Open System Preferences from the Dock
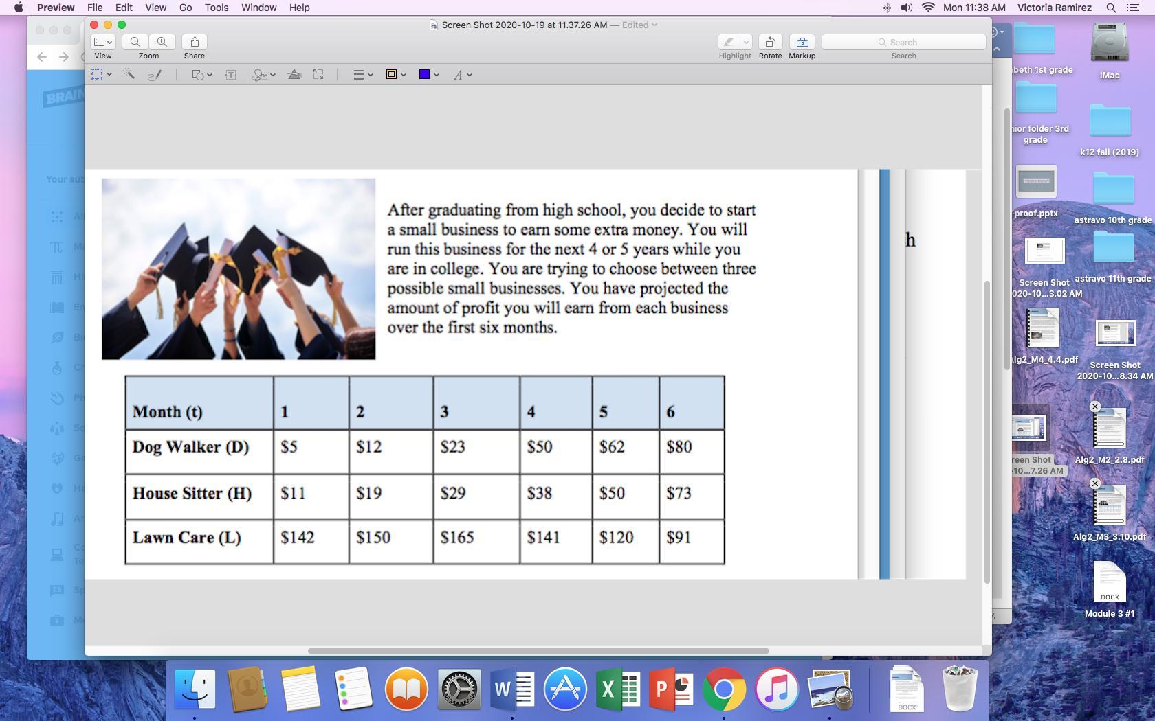 [459, 689]
